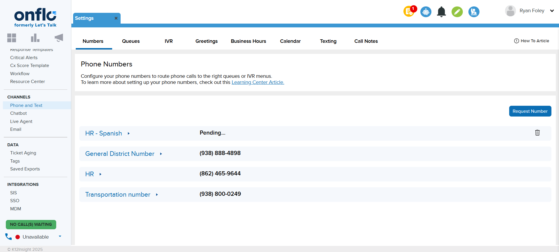Expand the General District Number row
The height and width of the screenshot is (252, 559).
(x=161, y=154)
